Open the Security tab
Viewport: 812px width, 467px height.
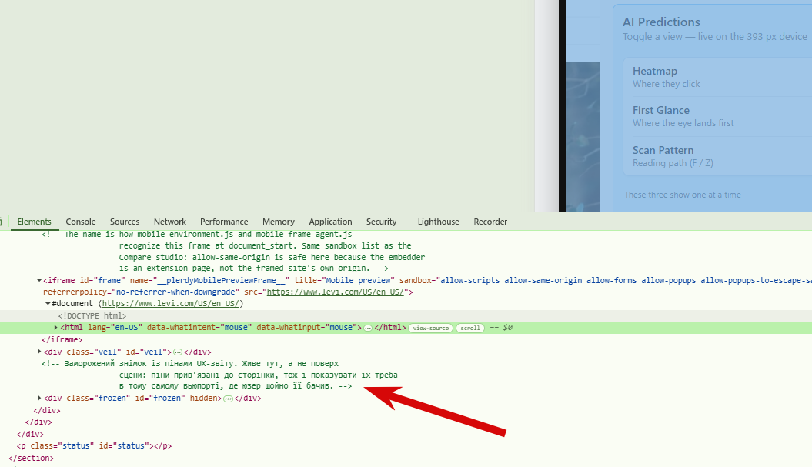(x=381, y=222)
